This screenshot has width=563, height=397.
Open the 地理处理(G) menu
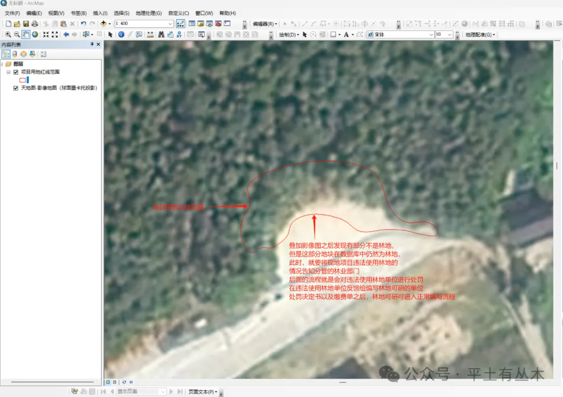148,13
